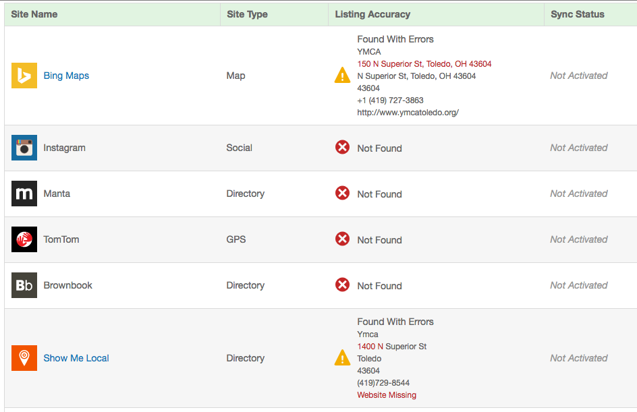Click the Brownbook Bb icon
Image resolution: width=637 pixels, height=412 pixels.
(x=24, y=285)
